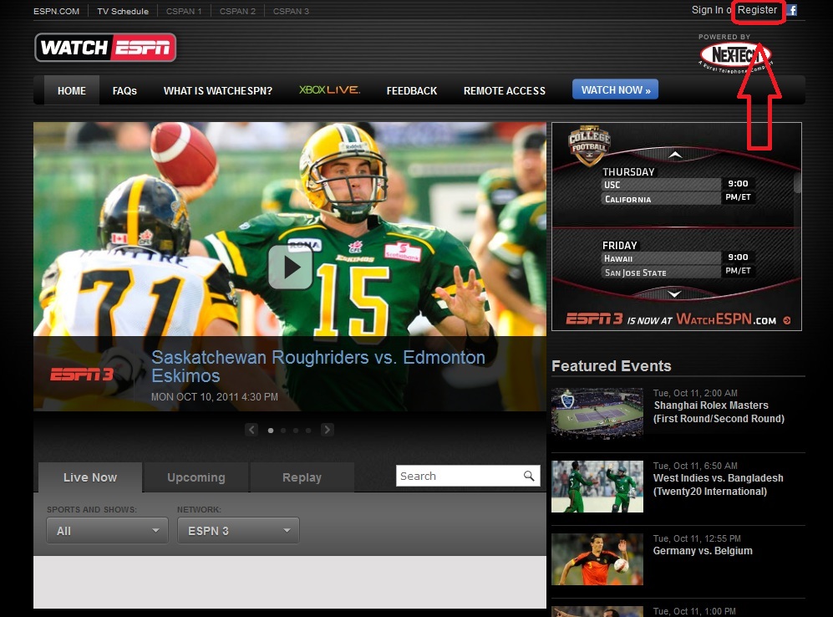The image size is (833, 617).
Task: Select the first carousel indicator dot
Action: point(270,431)
